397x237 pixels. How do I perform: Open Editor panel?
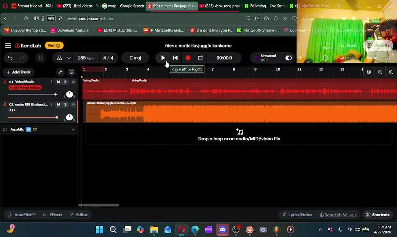point(78,215)
